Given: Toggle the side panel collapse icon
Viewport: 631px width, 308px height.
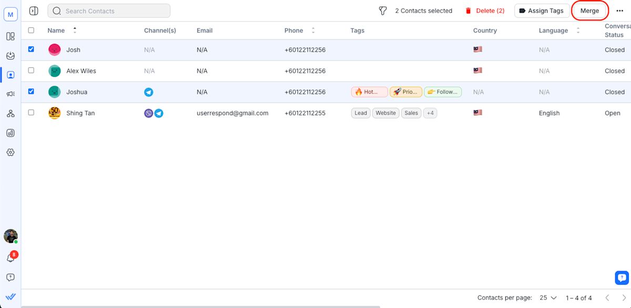Looking at the screenshot, I should [x=34, y=11].
